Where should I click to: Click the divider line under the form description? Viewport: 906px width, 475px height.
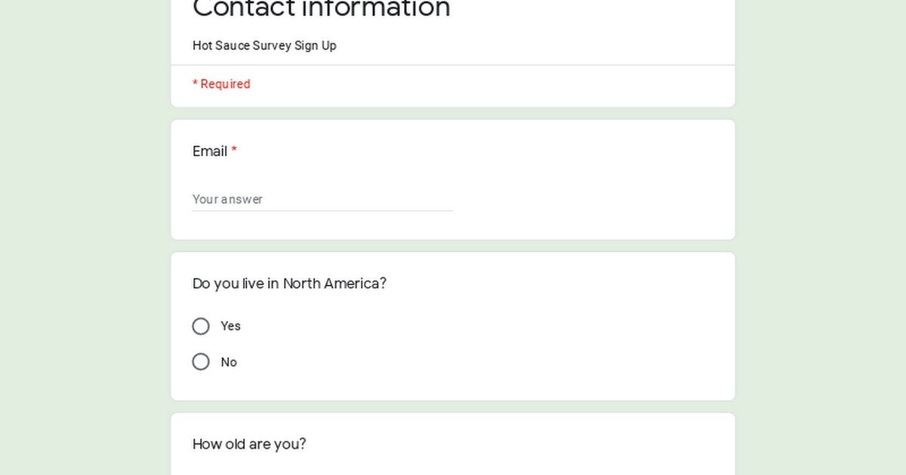tap(453, 65)
